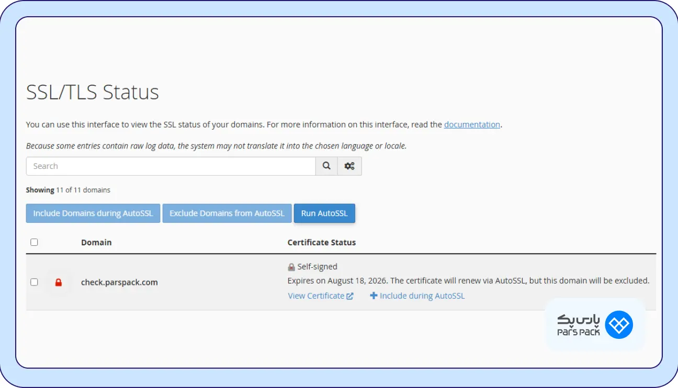The width and height of the screenshot is (678, 388).
Task: Focus the Search input field
Action: click(171, 166)
